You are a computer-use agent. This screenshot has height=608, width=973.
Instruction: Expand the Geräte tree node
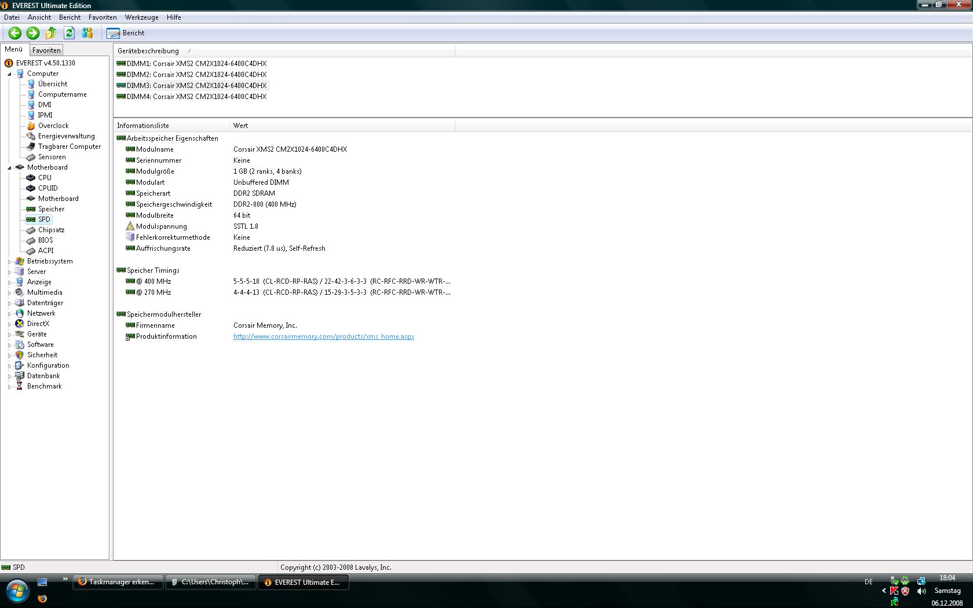tap(9, 335)
